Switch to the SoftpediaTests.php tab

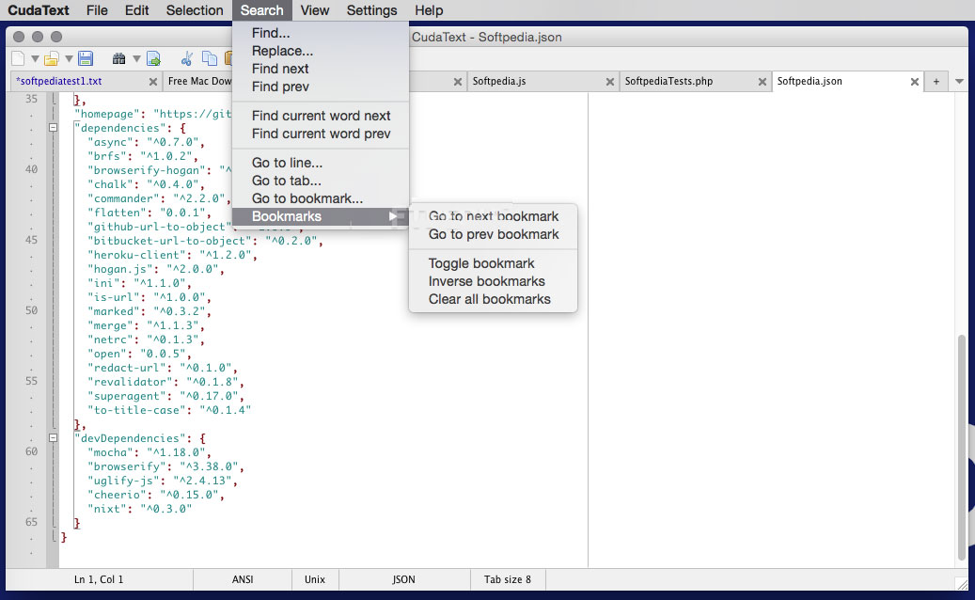pyautogui.click(x=668, y=82)
